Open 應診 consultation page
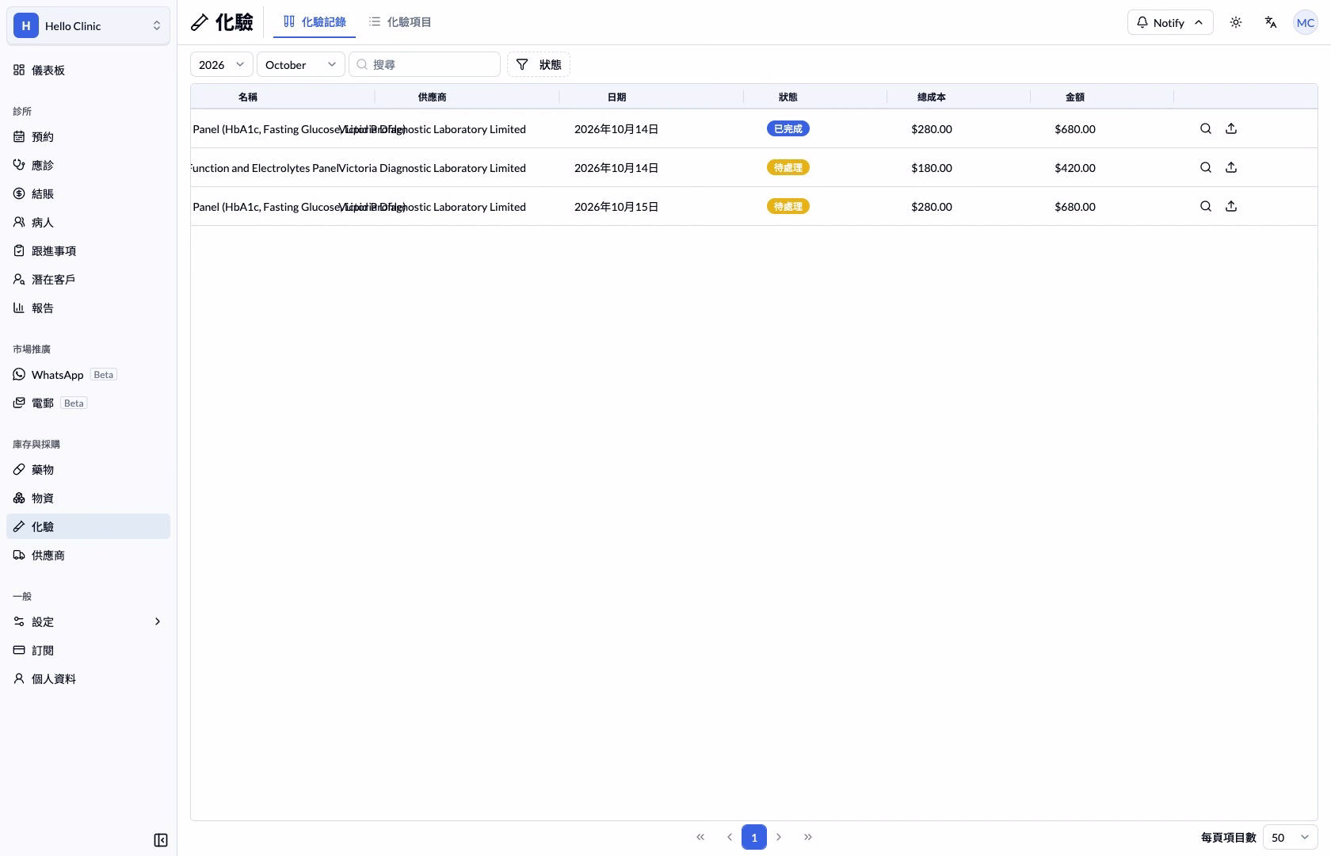Viewport: 1331px width, 856px height. coord(88,165)
